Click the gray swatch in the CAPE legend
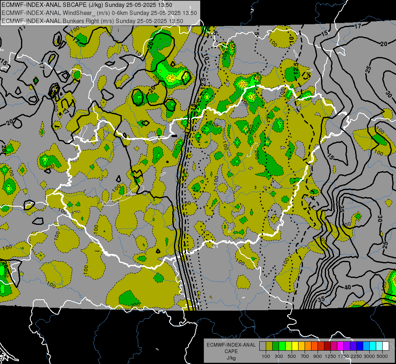The width and height of the screenshot is (396, 364). (x=263, y=346)
